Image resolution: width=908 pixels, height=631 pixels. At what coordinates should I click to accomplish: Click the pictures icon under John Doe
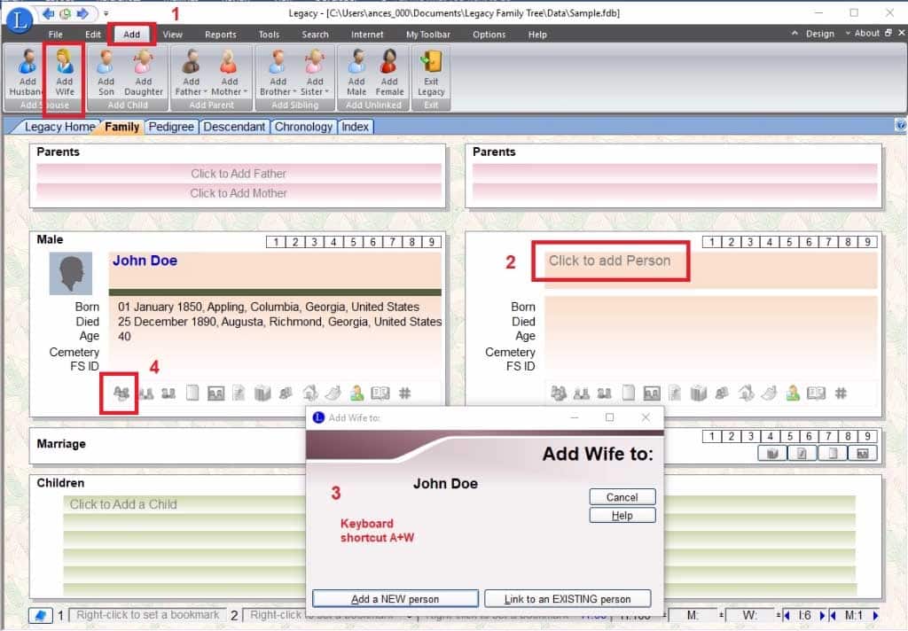tap(215, 393)
